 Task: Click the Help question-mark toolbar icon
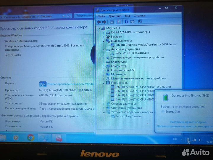coord(126,21)
